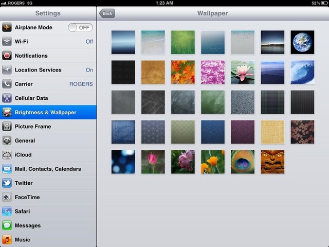Tap the signal bars in status bar
The width and height of the screenshot is (329, 247).
pyautogui.click(x=4, y=3)
